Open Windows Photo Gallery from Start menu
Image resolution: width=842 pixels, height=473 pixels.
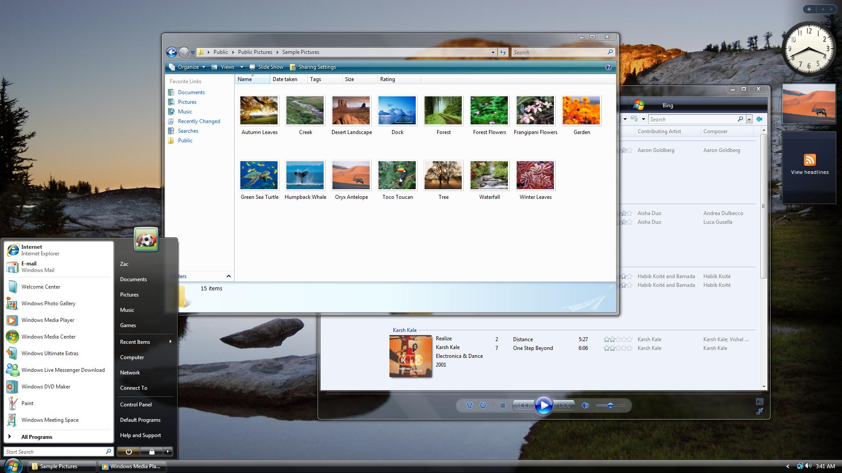click(48, 303)
